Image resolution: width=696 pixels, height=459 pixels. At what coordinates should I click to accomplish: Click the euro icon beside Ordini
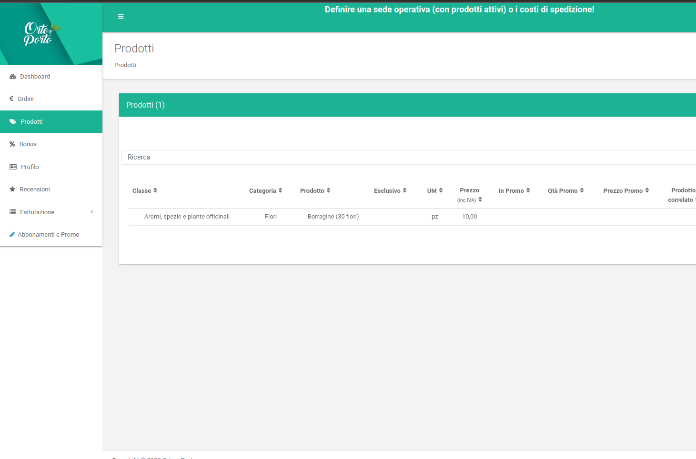click(11, 99)
